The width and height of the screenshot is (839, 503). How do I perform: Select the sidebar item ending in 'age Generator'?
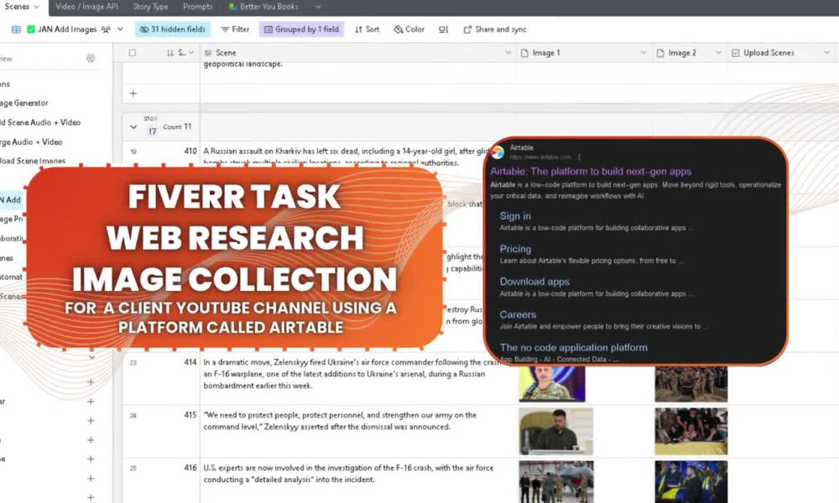click(24, 103)
